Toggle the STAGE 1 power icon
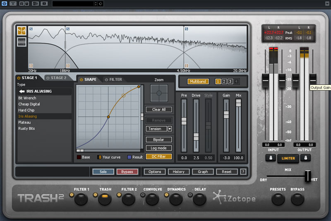The width and height of the screenshot is (331, 221). pyautogui.click(x=19, y=78)
